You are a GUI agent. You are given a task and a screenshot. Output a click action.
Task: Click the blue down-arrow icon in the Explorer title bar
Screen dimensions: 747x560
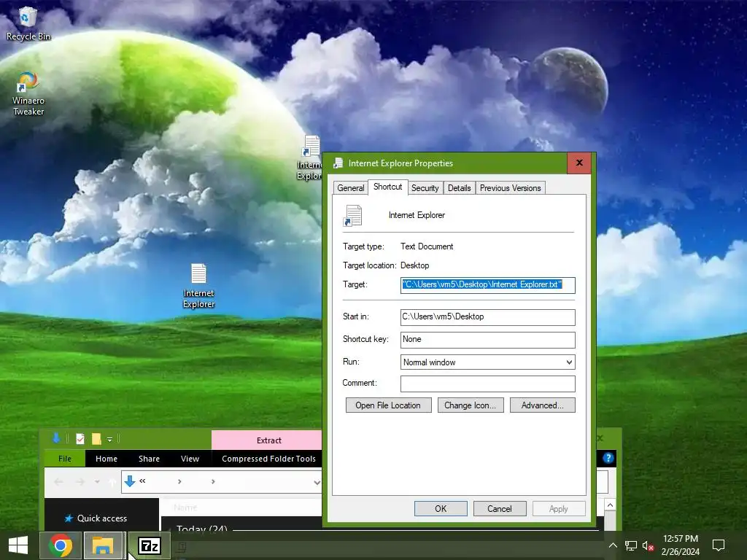(x=56, y=438)
